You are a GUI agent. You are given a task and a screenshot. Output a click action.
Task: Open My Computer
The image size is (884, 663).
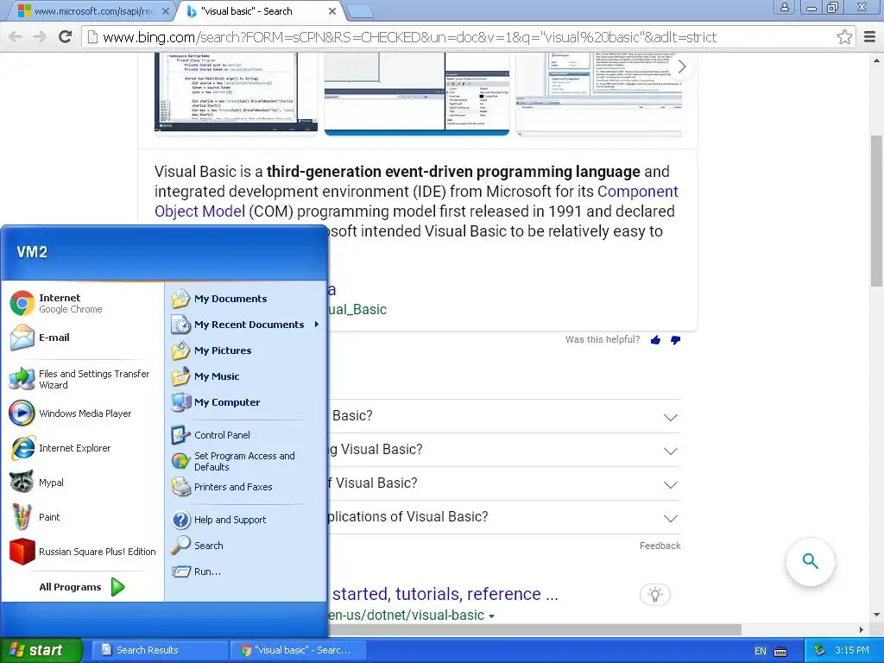pyautogui.click(x=216, y=402)
